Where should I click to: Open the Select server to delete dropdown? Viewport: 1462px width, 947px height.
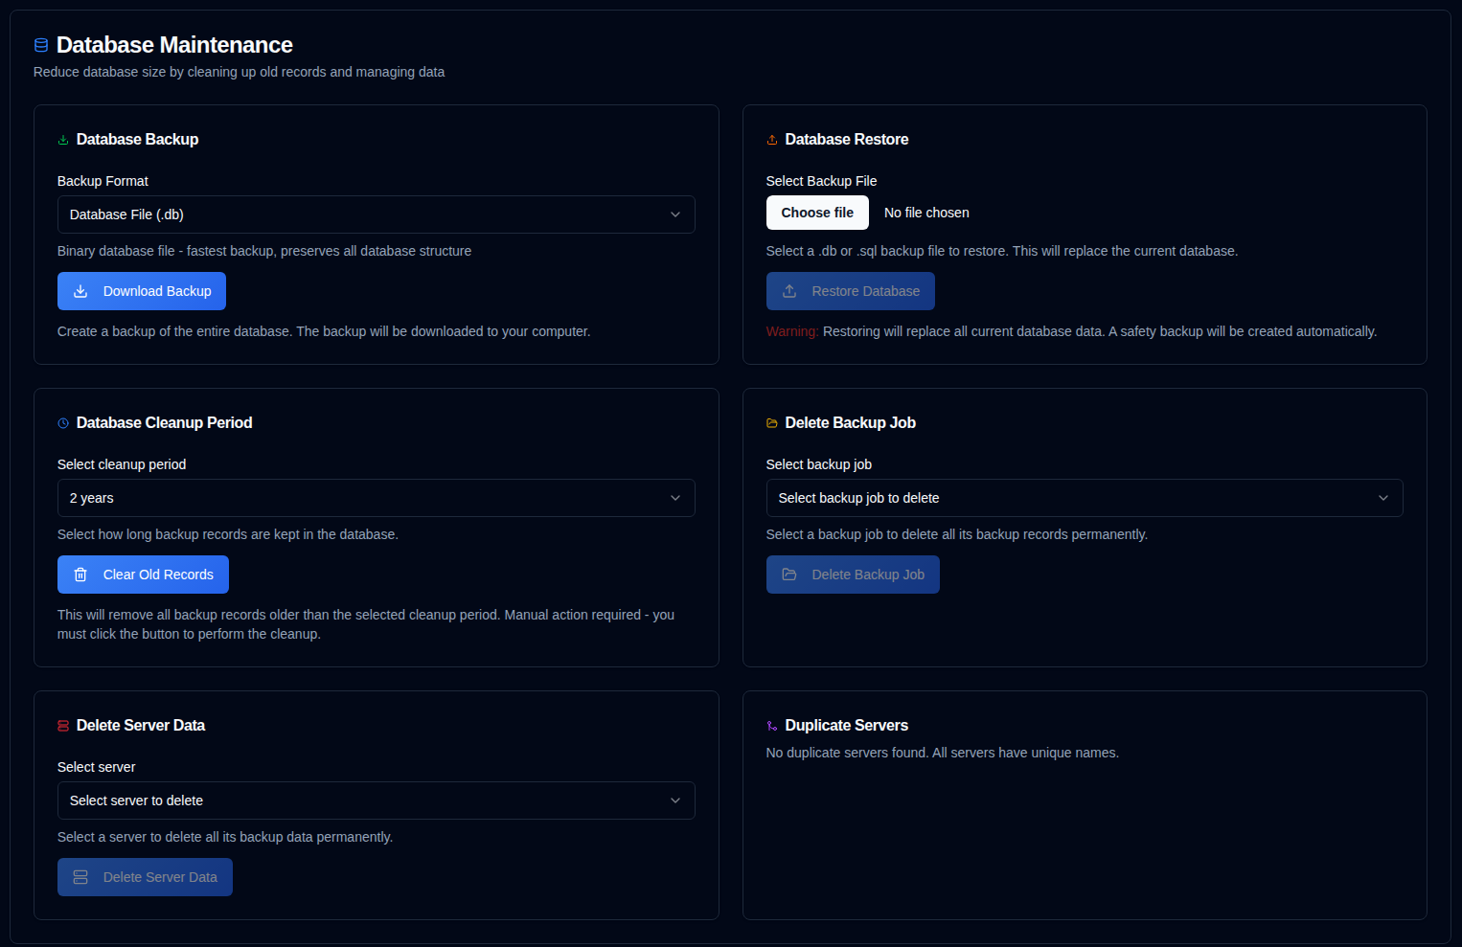[376, 800]
